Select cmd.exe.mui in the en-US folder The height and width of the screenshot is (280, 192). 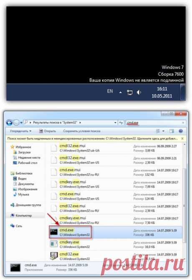tap(115, 196)
